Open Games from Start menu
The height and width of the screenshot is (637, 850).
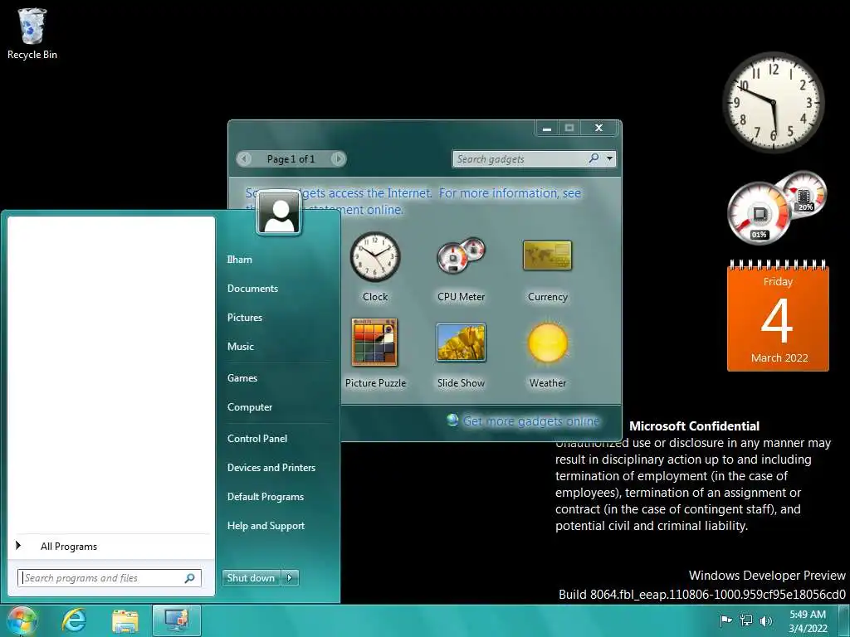(x=242, y=377)
